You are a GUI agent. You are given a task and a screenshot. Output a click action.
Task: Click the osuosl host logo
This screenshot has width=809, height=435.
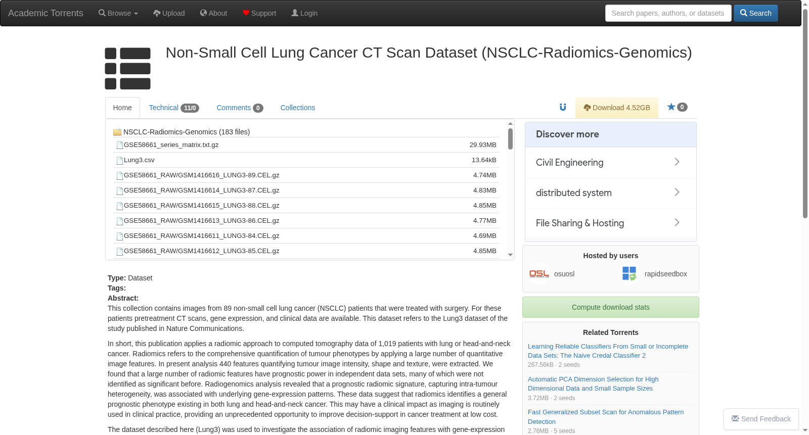(539, 274)
